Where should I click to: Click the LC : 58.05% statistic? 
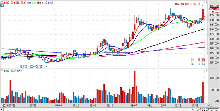(198, 61)
